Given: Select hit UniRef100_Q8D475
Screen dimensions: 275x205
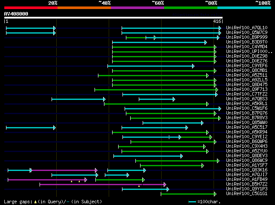Looking at the screenshot, I should [247, 85].
